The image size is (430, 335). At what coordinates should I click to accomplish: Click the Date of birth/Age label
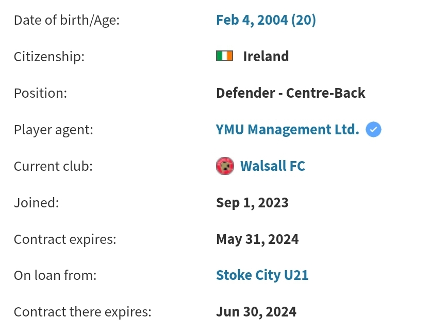67,20
